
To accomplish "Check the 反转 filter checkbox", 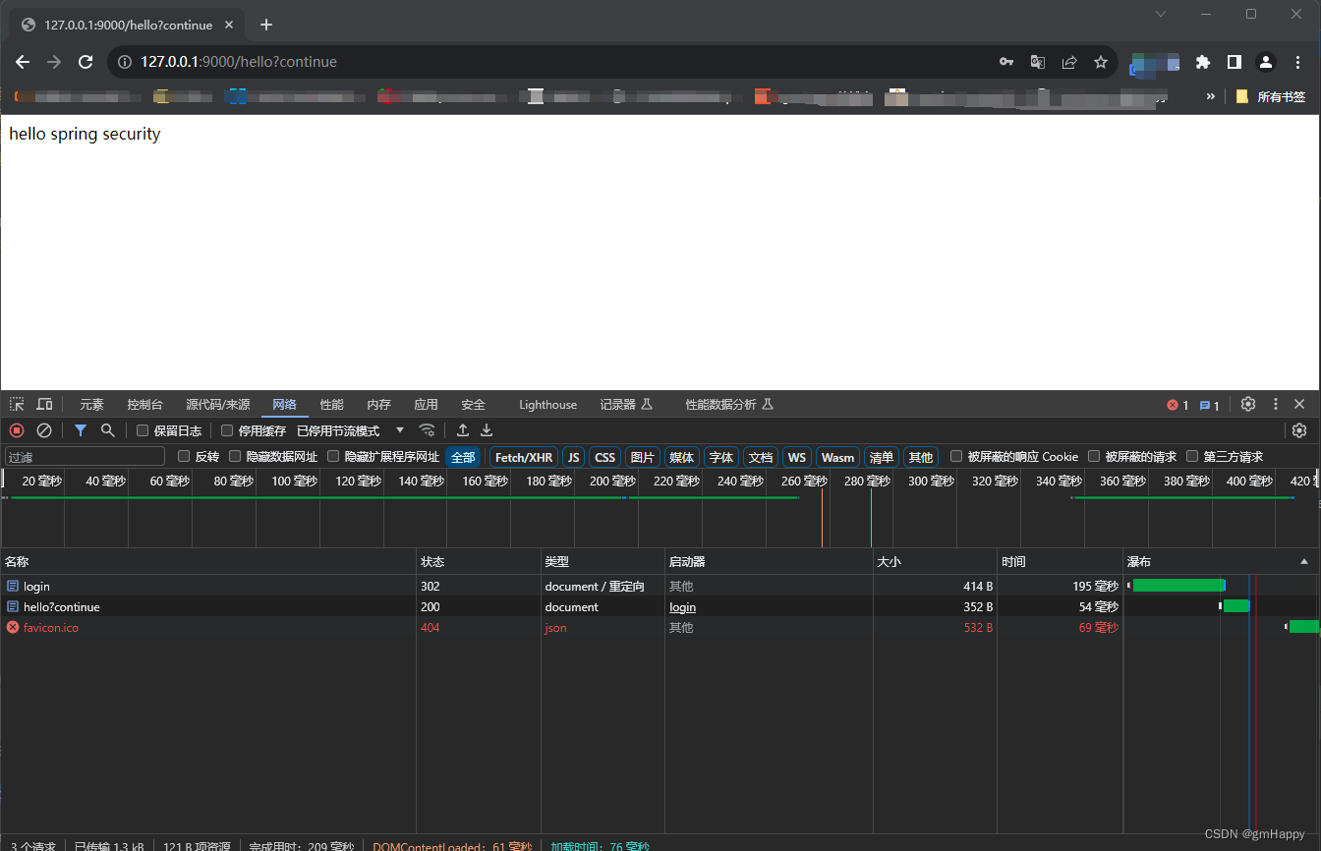I will click(x=184, y=456).
